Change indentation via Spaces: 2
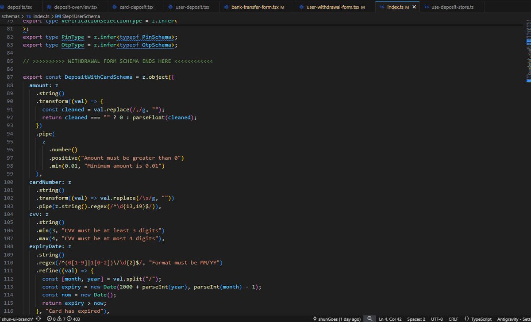This screenshot has height=322, width=531. tap(416, 318)
